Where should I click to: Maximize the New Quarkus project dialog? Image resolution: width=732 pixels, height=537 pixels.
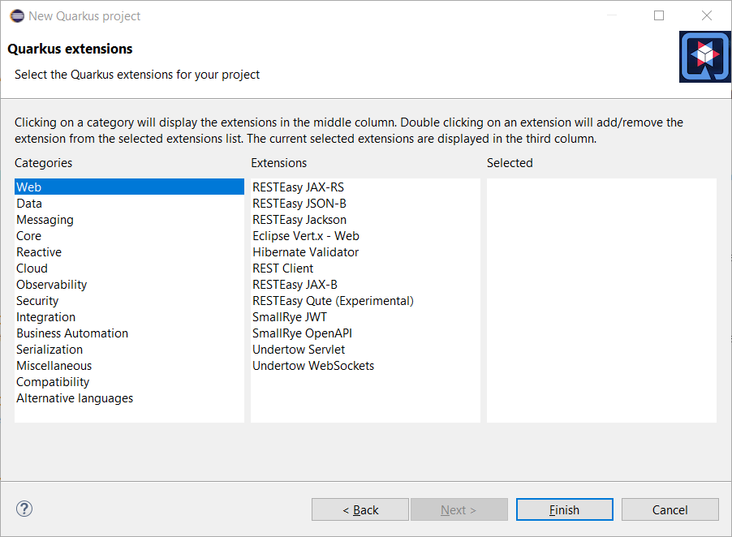pos(659,15)
